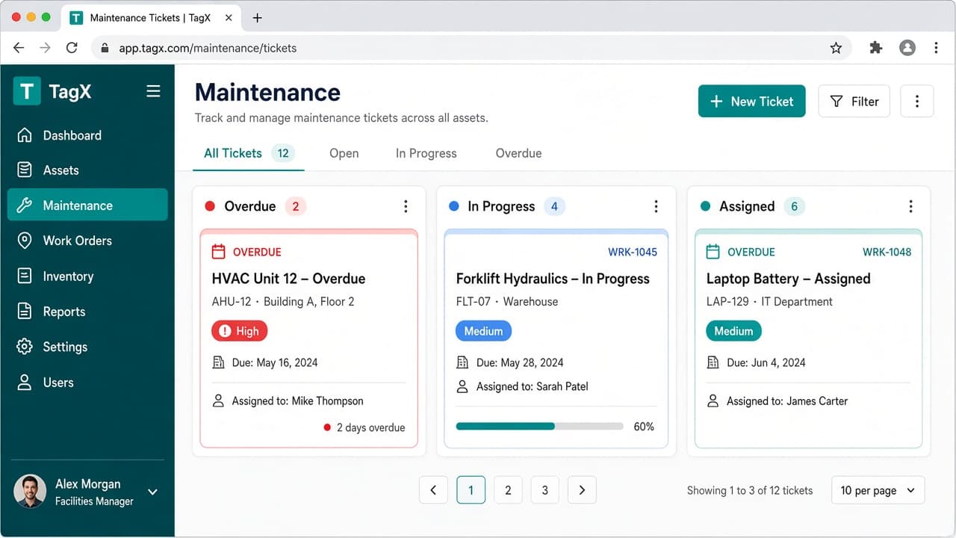The image size is (956, 538).
Task: Open browser extensions puzzle icon
Action: (x=876, y=48)
